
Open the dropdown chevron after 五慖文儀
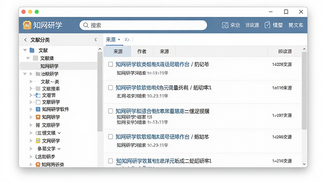59,133
